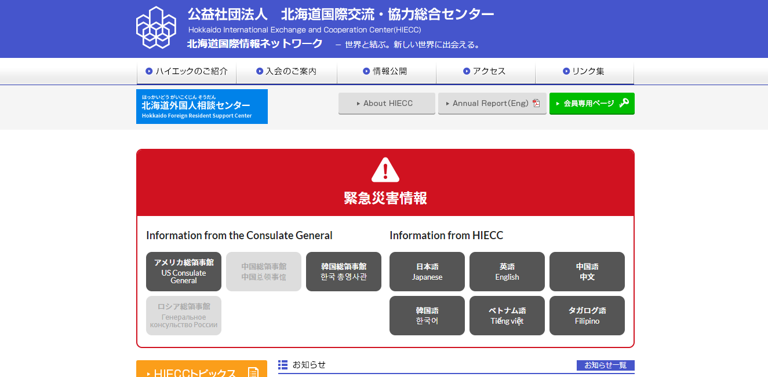Click 'Information from the Consulate General' heading
Screen dimensions: 768x377
click(239, 235)
